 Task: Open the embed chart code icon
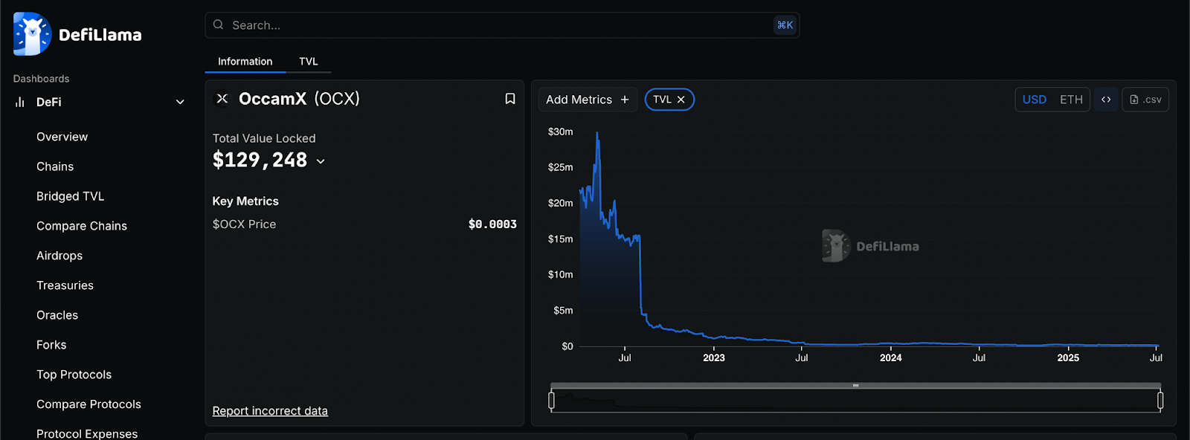coord(1106,100)
